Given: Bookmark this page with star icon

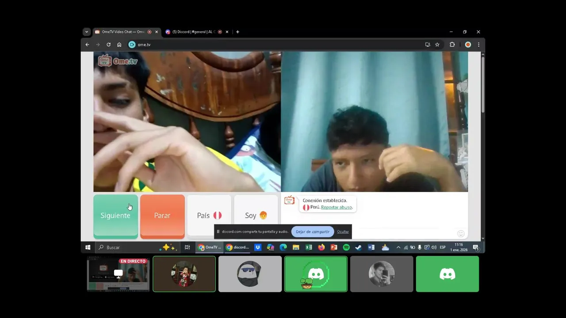Looking at the screenshot, I should pyautogui.click(x=437, y=45).
